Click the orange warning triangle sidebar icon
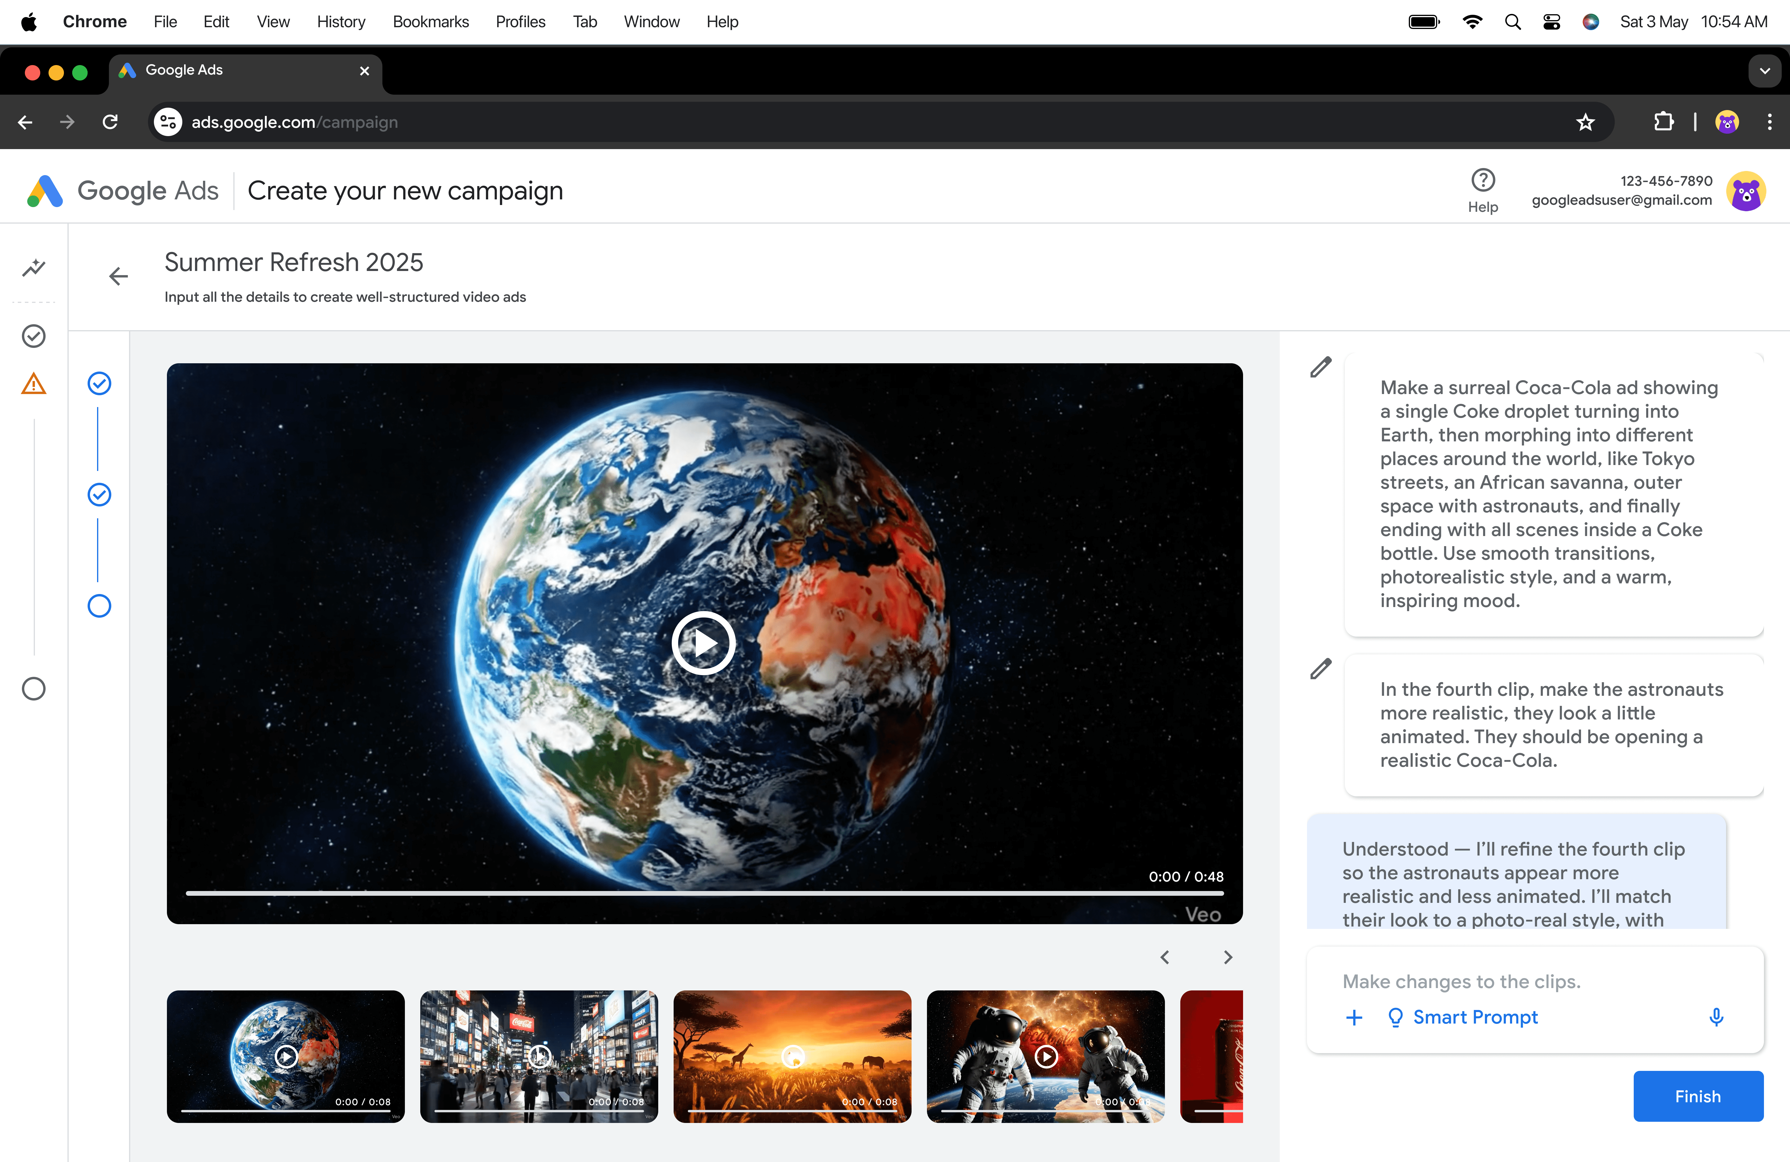This screenshot has width=1790, height=1162. click(x=34, y=384)
